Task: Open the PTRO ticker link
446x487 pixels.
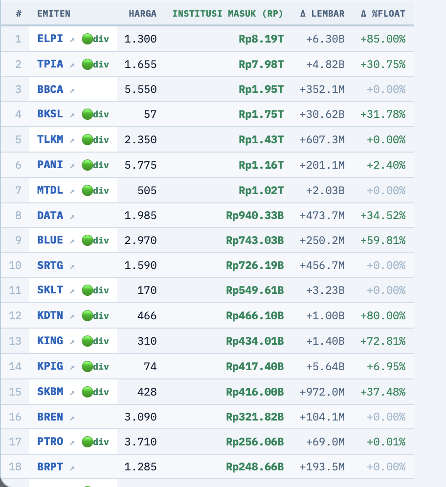Action: (50, 442)
